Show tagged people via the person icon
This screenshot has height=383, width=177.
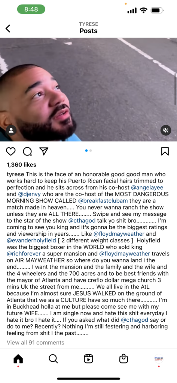coord(11,130)
